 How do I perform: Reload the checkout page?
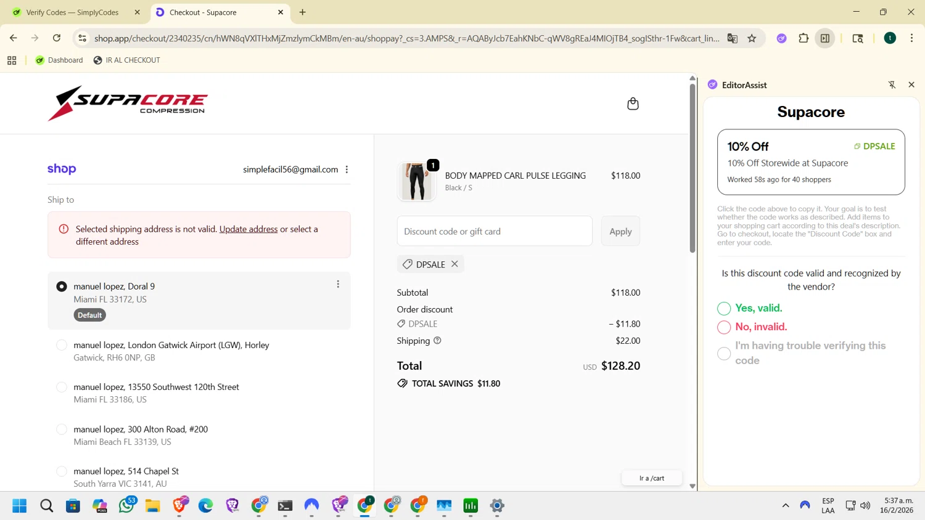coord(57,38)
